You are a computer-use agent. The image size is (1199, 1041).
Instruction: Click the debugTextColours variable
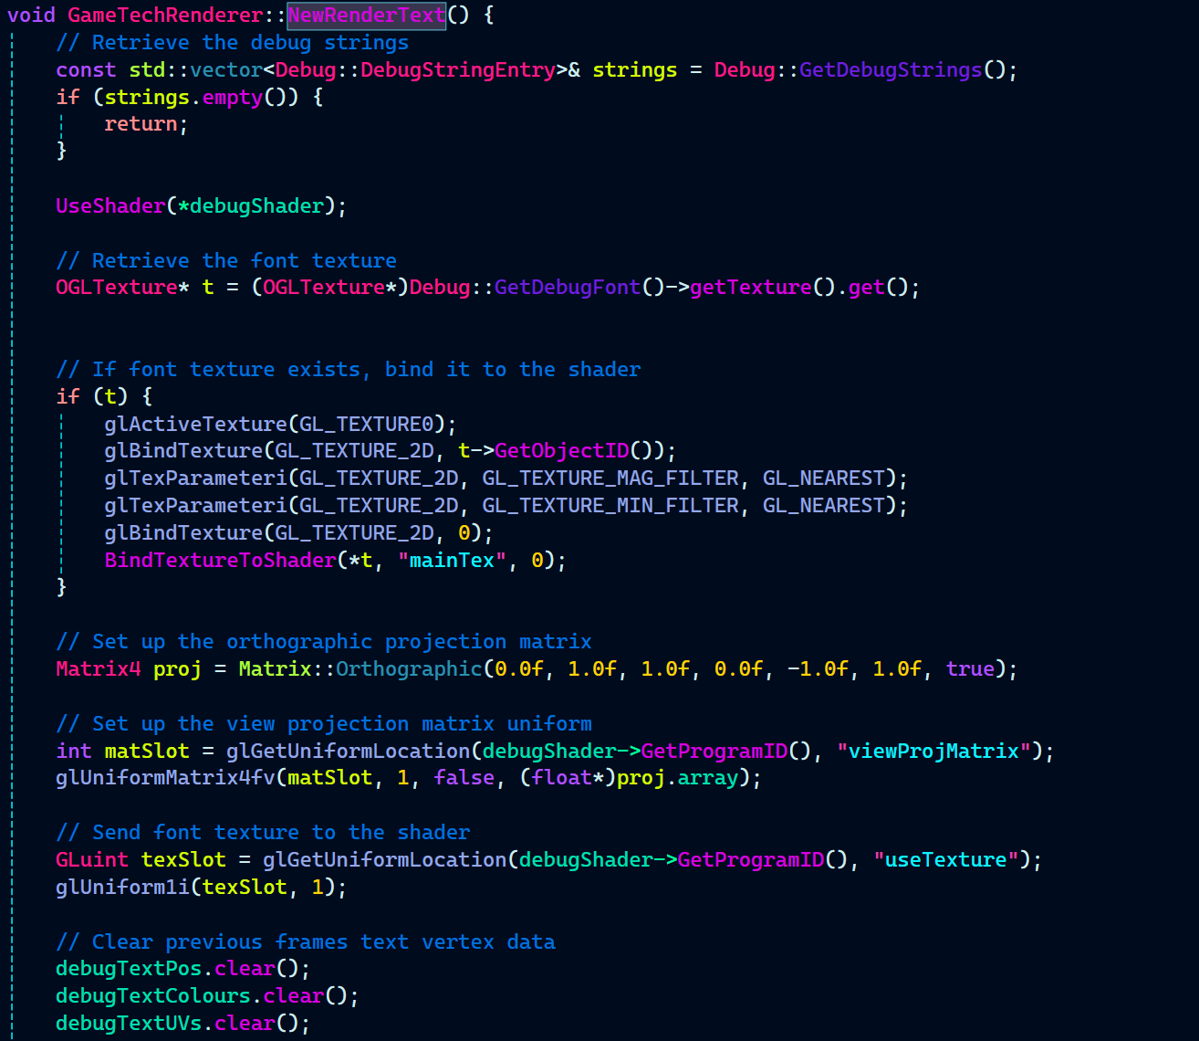[x=152, y=996]
